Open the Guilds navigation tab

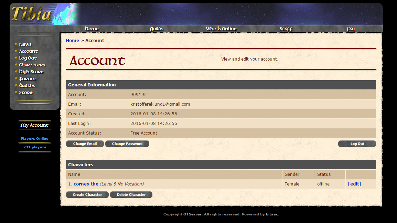point(157,29)
